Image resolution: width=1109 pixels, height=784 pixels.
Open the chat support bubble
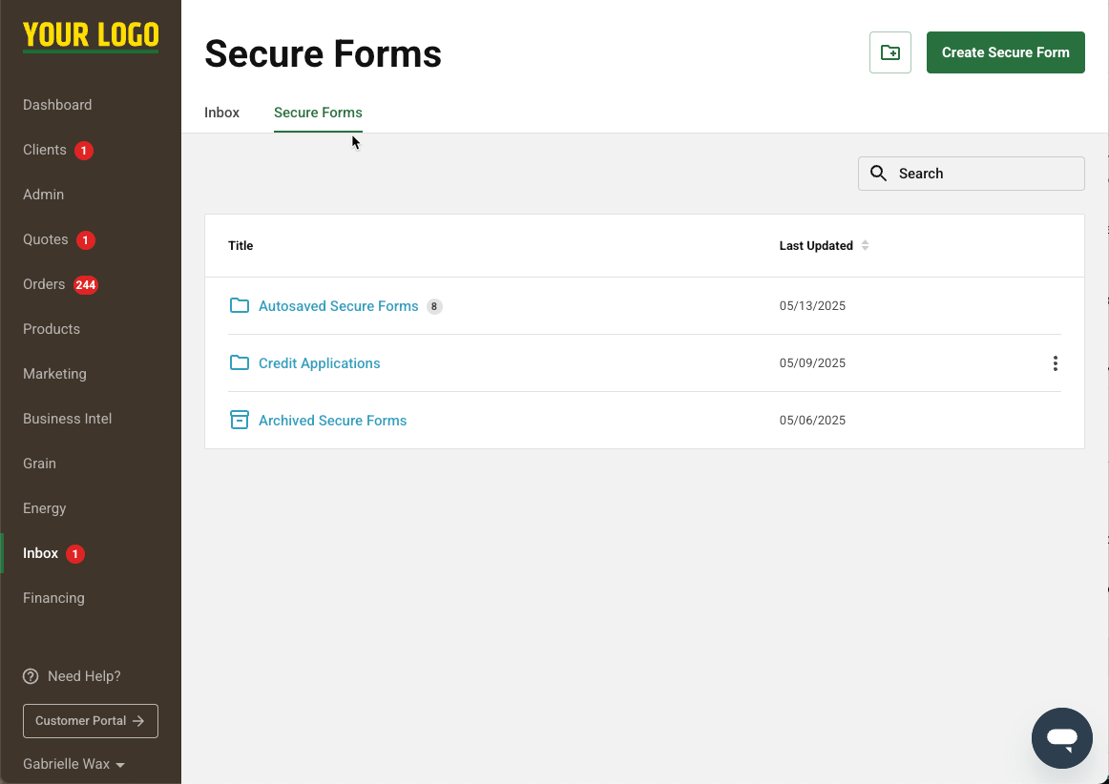pos(1061,737)
